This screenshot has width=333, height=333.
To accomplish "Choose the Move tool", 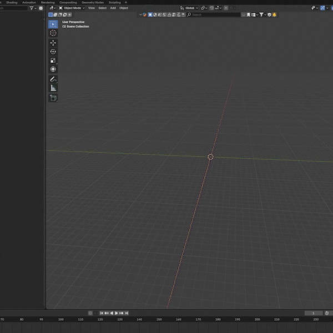I will tap(53, 43).
